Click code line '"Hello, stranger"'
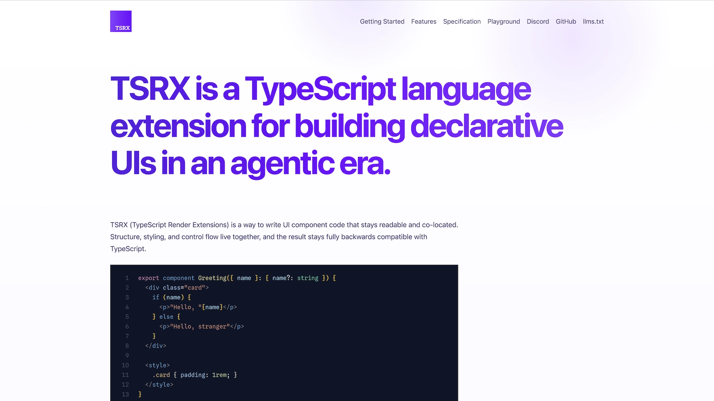This screenshot has height=401, width=714. pos(202,327)
